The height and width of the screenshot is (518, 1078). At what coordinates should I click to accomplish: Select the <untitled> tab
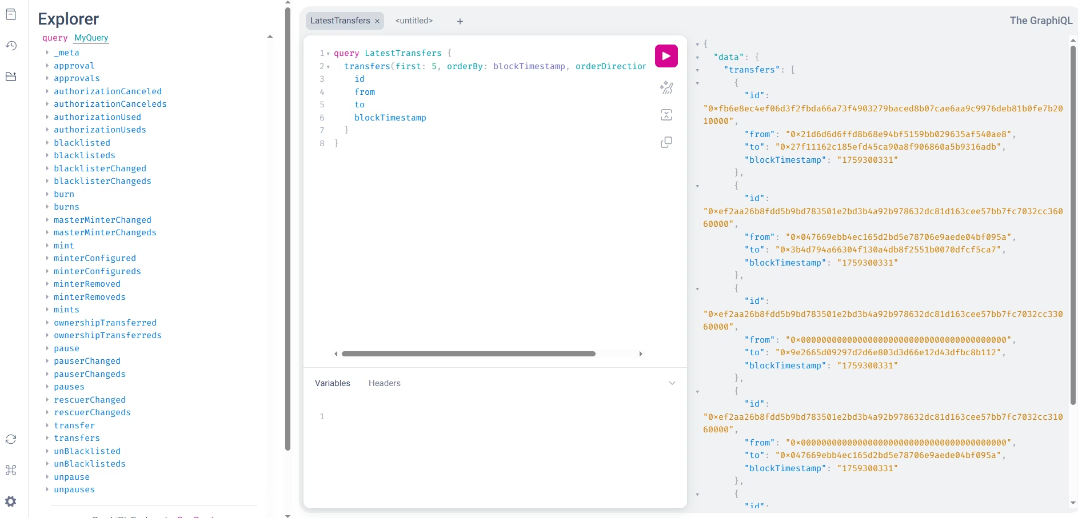(x=414, y=21)
